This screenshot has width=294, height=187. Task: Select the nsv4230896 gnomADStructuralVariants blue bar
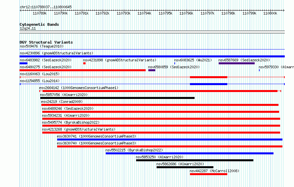click(x=152, y=56)
